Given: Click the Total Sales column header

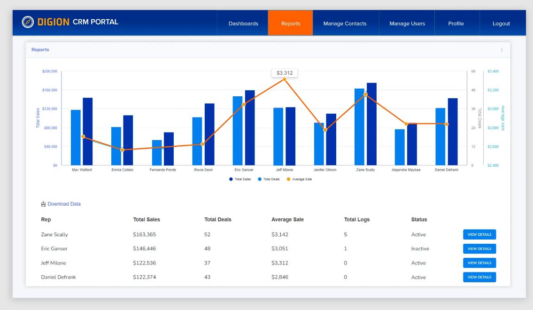Looking at the screenshot, I should click(x=147, y=220).
